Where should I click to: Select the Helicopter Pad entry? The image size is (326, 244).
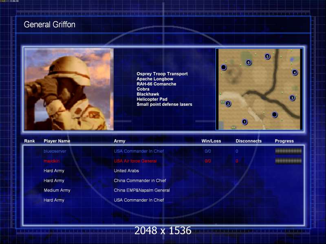pos(152,99)
